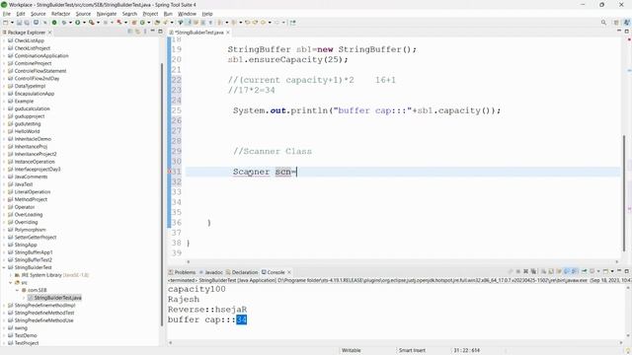Open the Refactor menu
This screenshot has height=355, width=632.
coord(61,14)
